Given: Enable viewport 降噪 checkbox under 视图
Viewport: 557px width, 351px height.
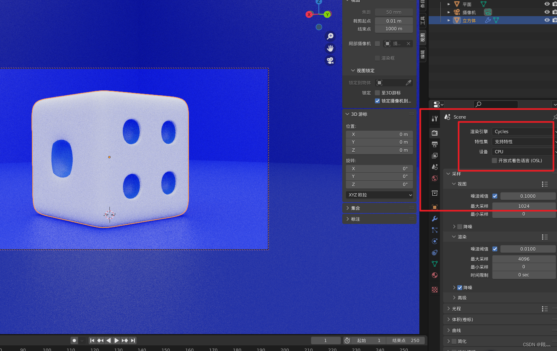Looking at the screenshot, I should click(x=460, y=227).
